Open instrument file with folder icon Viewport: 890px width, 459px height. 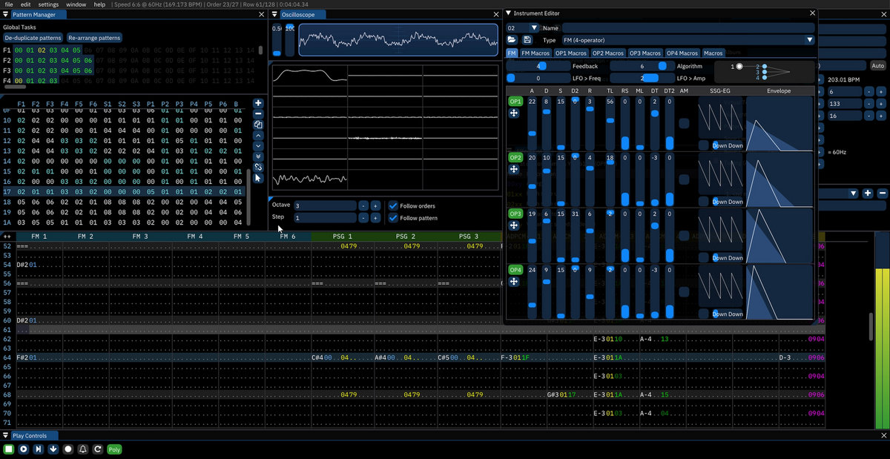512,40
